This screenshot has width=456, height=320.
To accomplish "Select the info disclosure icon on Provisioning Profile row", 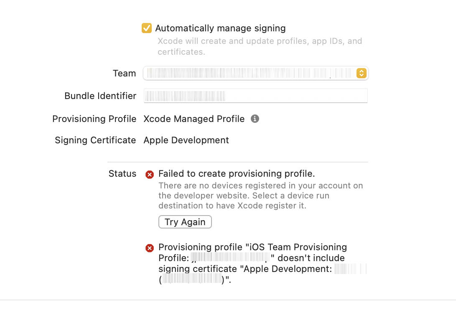I will [x=255, y=119].
